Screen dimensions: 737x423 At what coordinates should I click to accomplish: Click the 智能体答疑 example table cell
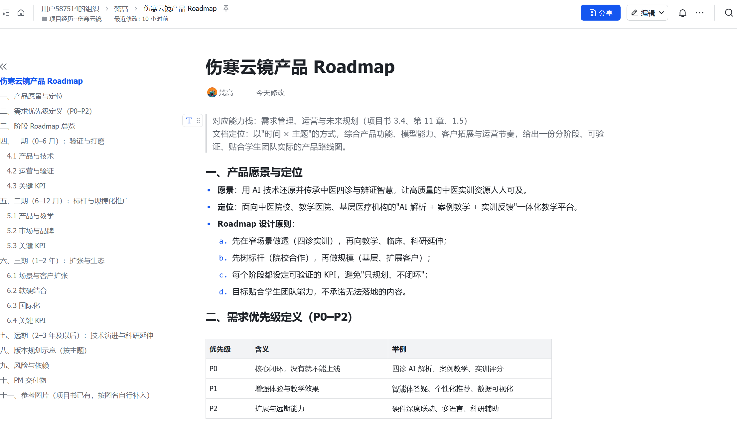pyautogui.click(x=469, y=389)
